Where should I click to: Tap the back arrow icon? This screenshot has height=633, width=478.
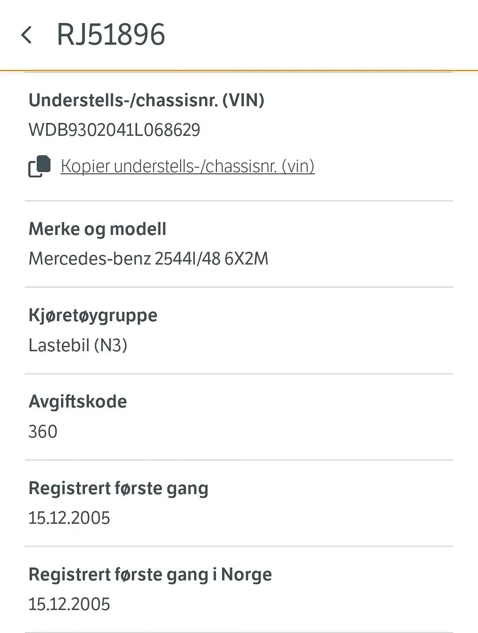[27, 35]
